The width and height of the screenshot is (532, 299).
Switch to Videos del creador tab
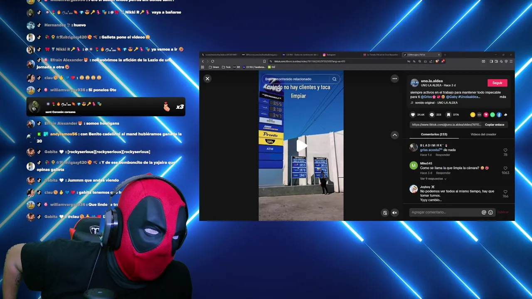483,135
